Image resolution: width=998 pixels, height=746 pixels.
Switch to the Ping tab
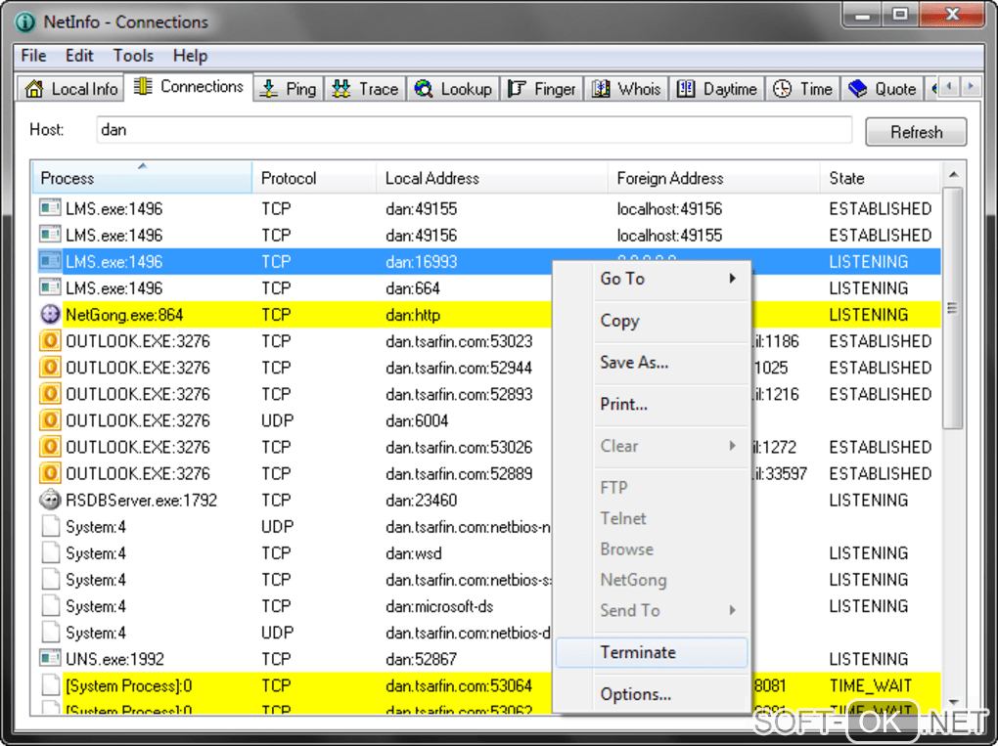point(289,89)
